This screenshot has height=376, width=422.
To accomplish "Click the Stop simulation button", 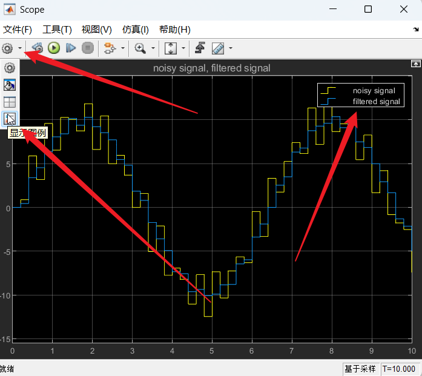I will [88, 48].
